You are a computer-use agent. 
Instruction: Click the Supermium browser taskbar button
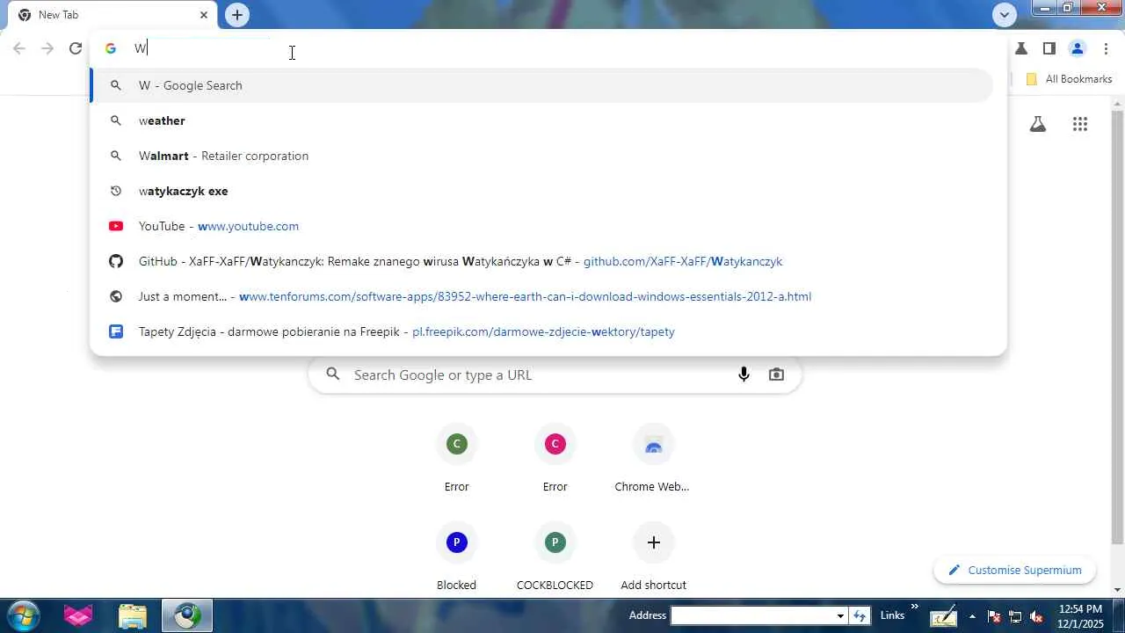tap(186, 615)
